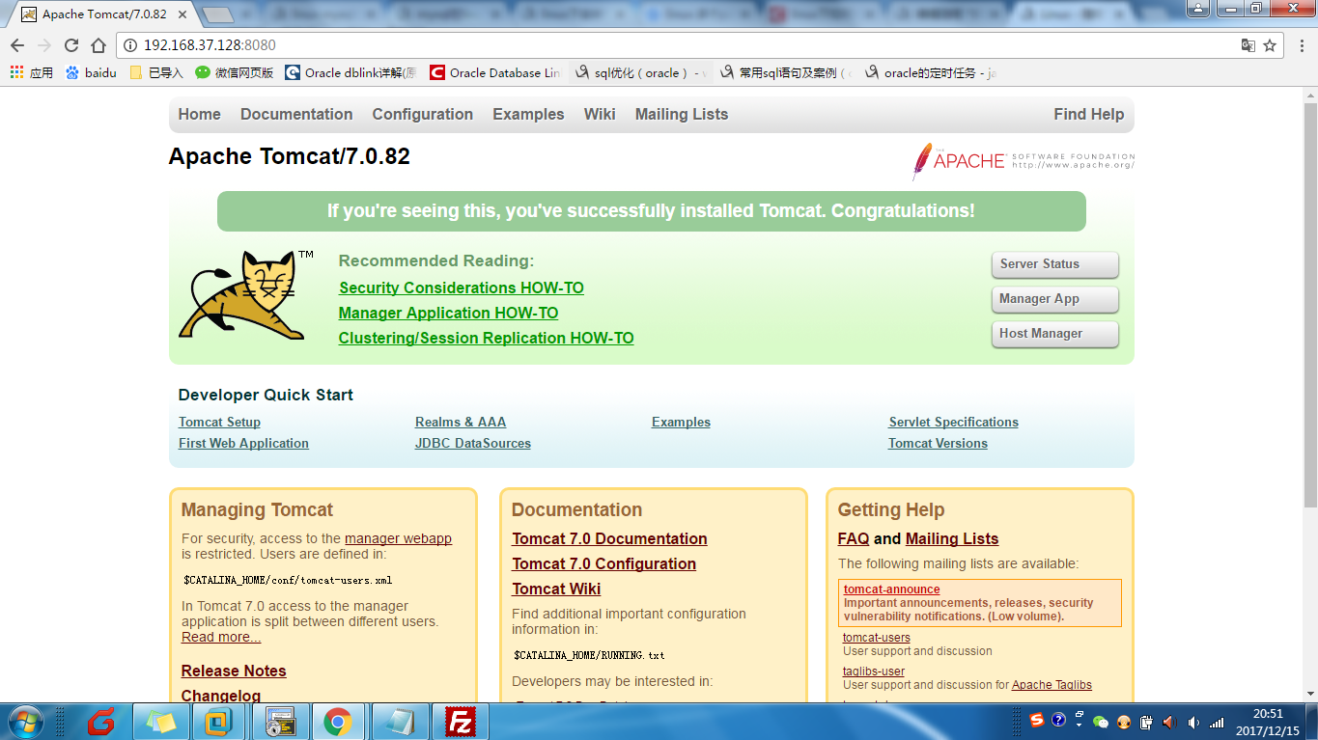The height and width of the screenshot is (740, 1318).
Task: Open the 微信网页版 bookmark
Action: pyautogui.click(x=235, y=72)
